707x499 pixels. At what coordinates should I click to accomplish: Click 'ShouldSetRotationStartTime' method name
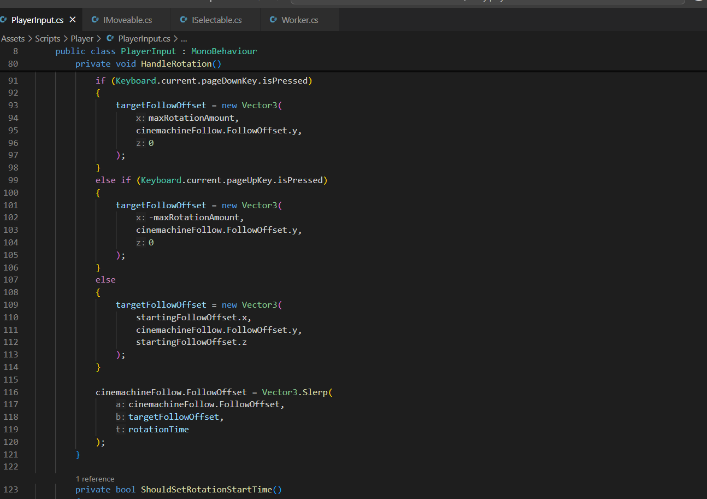[207, 490]
